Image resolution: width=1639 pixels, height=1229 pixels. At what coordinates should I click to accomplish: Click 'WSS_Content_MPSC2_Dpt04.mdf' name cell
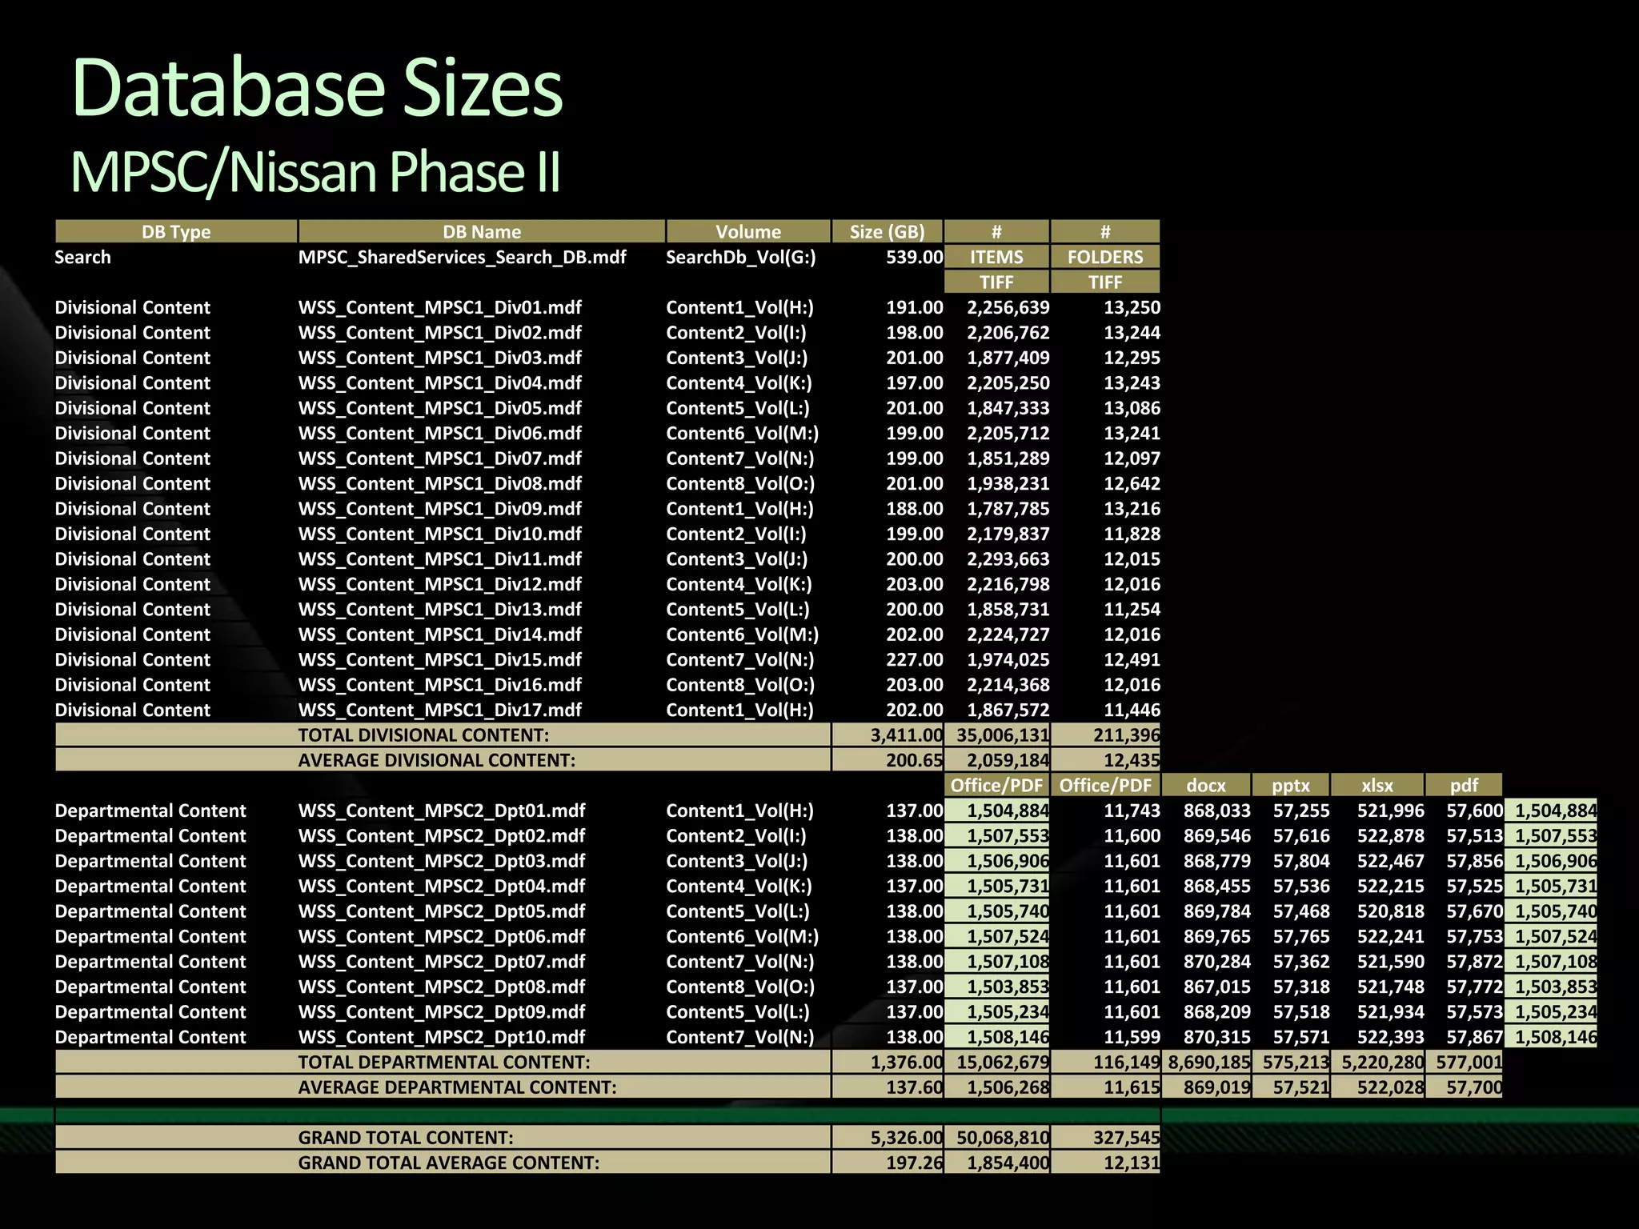point(442,886)
